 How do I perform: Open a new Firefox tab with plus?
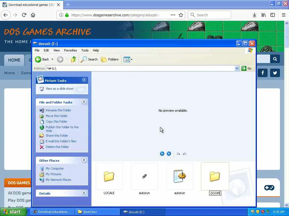point(68,4)
